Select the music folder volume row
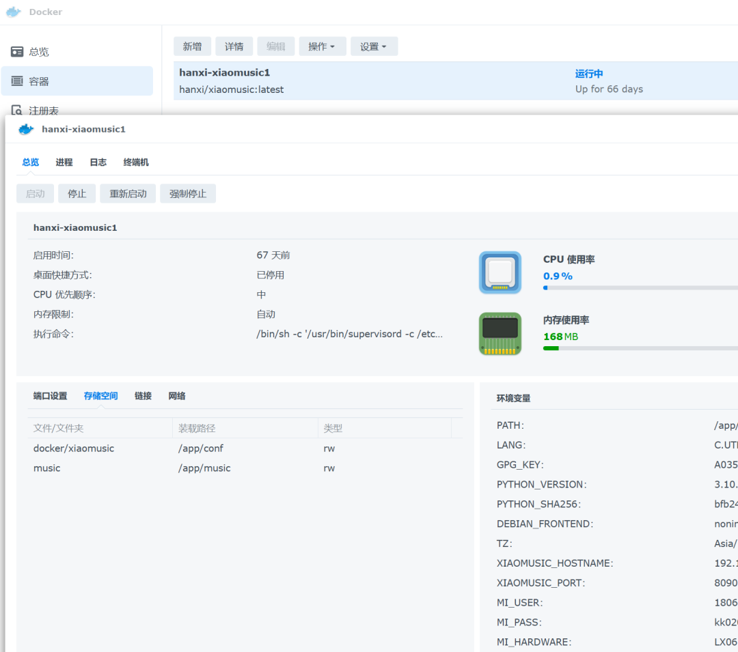 click(245, 468)
